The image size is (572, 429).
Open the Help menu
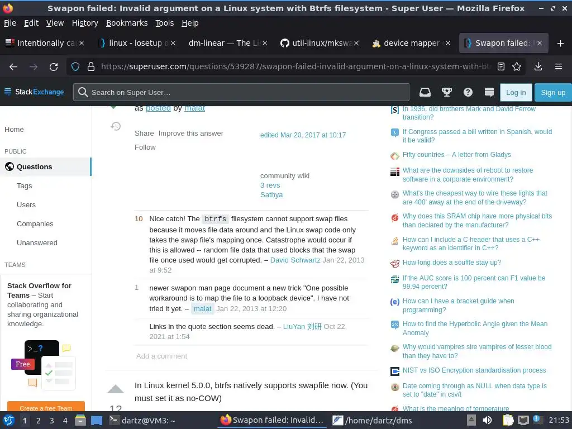tap(190, 23)
